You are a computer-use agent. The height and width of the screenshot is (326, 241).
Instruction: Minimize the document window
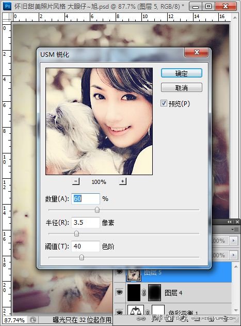click(196, 6)
